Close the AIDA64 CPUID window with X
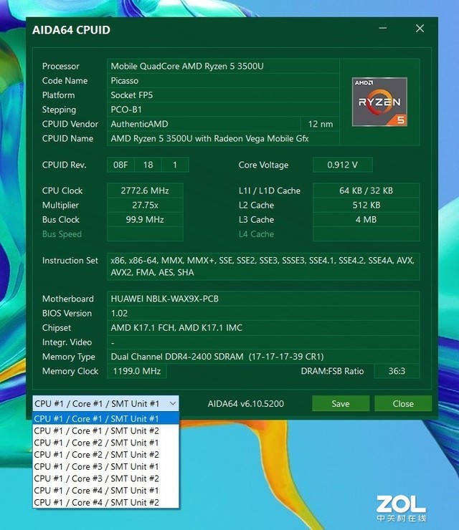This screenshot has width=459, height=530. (x=420, y=29)
